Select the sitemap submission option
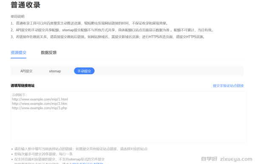Viewport: 255px width, 164px height. (x=55, y=71)
